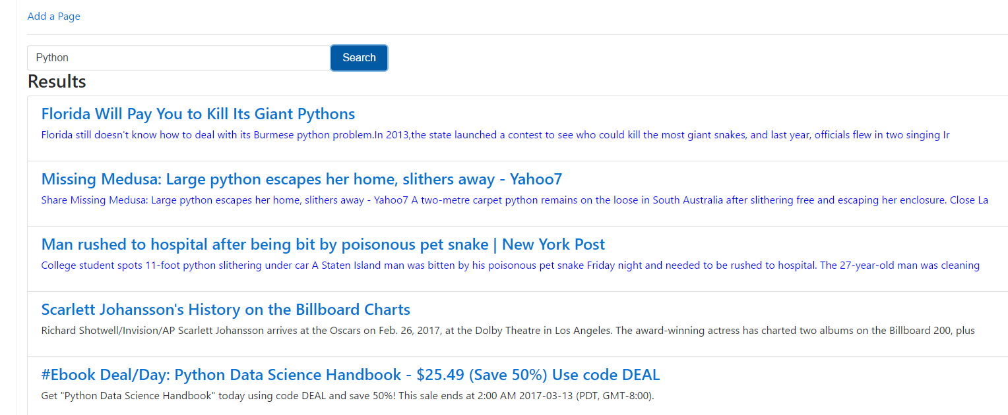
Task: Focus the search box containing Python
Action: pyautogui.click(x=179, y=58)
